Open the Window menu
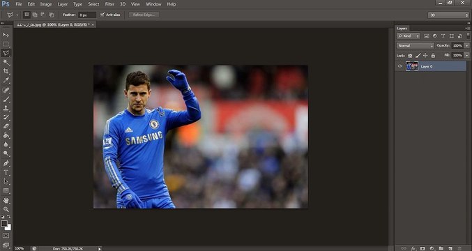472x251 pixels. click(153, 4)
